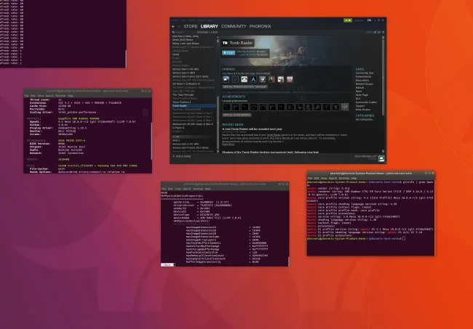
Task: Open the Arch Linux logo friend avatar
Action: point(253,79)
